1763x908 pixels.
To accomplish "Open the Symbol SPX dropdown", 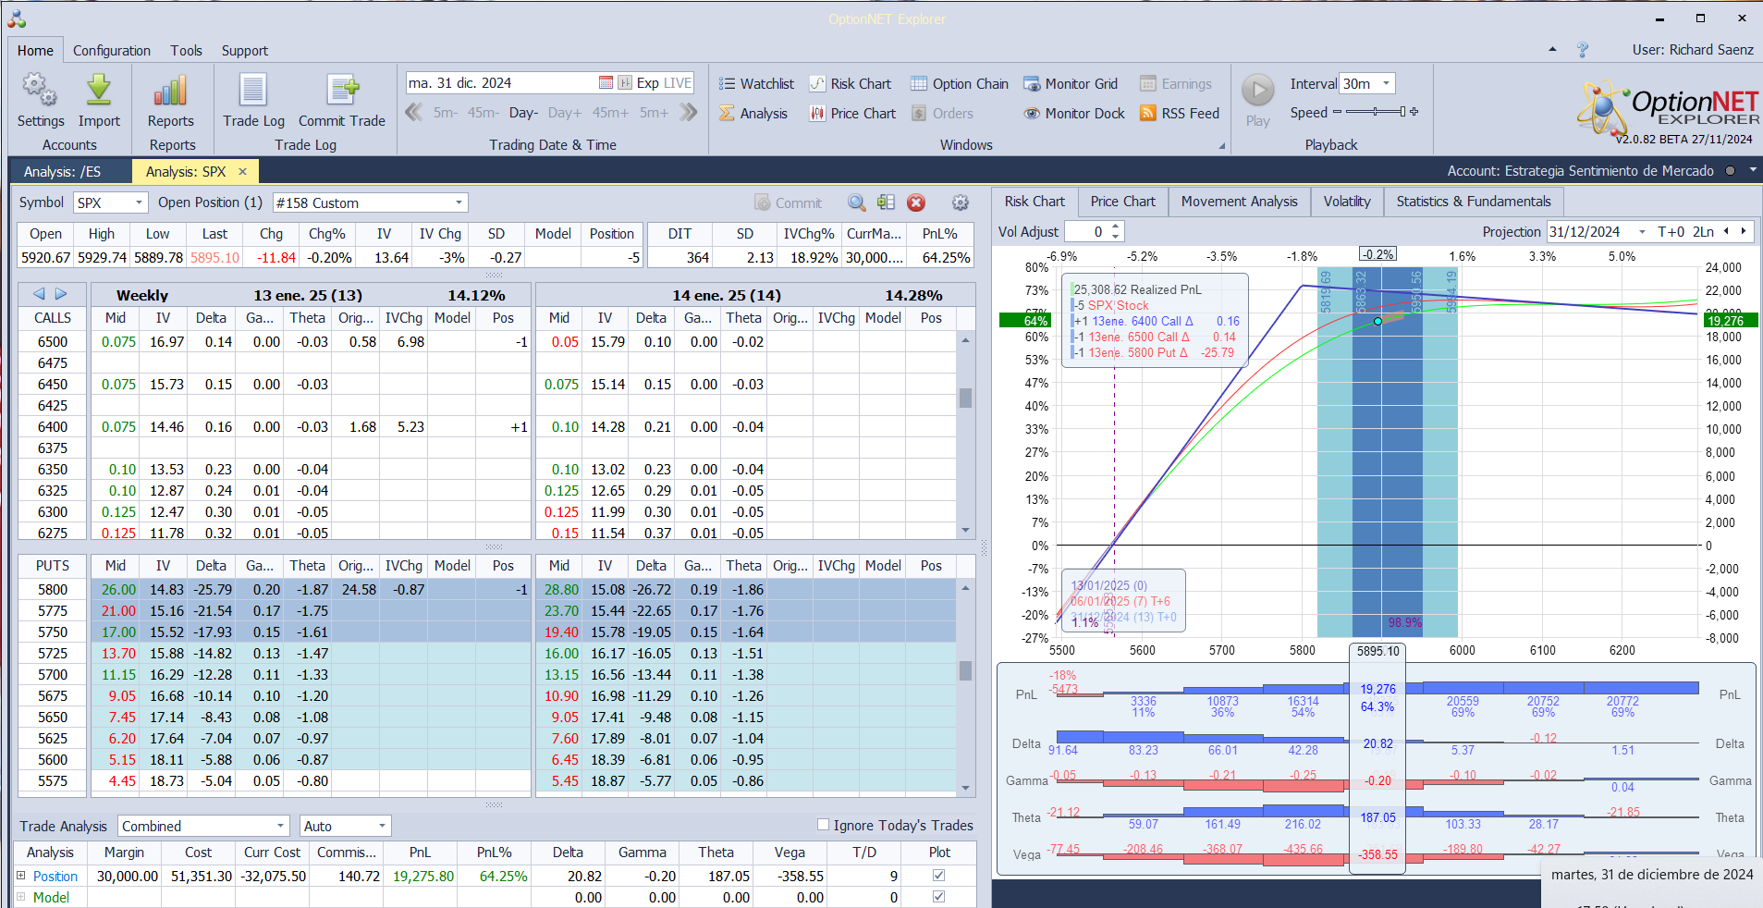I will (139, 202).
